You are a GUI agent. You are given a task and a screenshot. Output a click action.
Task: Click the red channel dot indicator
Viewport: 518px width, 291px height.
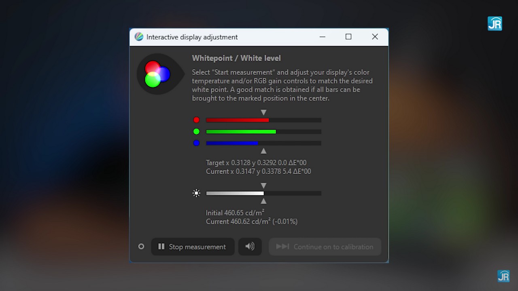196,120
